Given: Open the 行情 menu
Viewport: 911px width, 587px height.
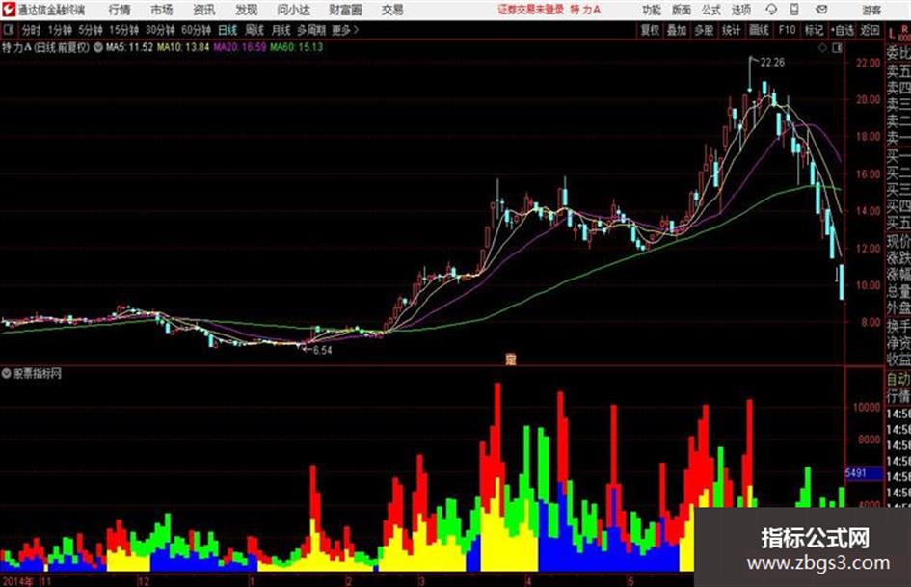Looking at the screenshot, I should point(120,10).
